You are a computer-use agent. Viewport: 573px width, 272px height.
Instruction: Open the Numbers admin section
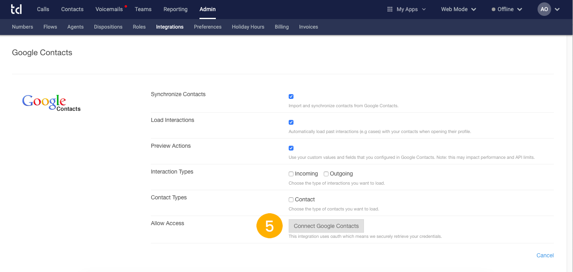23,27
